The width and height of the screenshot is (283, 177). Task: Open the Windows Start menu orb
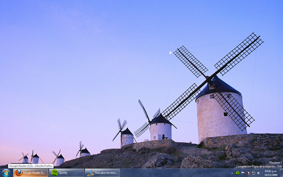[x=6, y=173]
